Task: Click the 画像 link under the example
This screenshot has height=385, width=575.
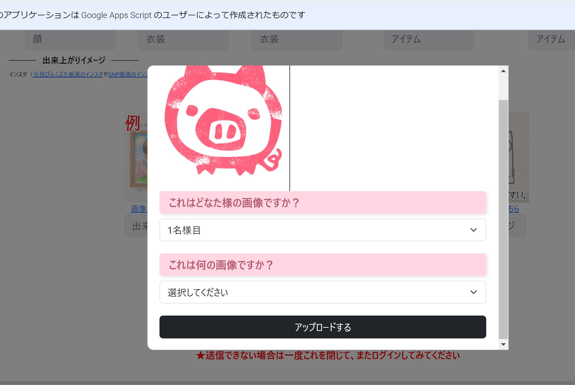Action: [139, 209]
